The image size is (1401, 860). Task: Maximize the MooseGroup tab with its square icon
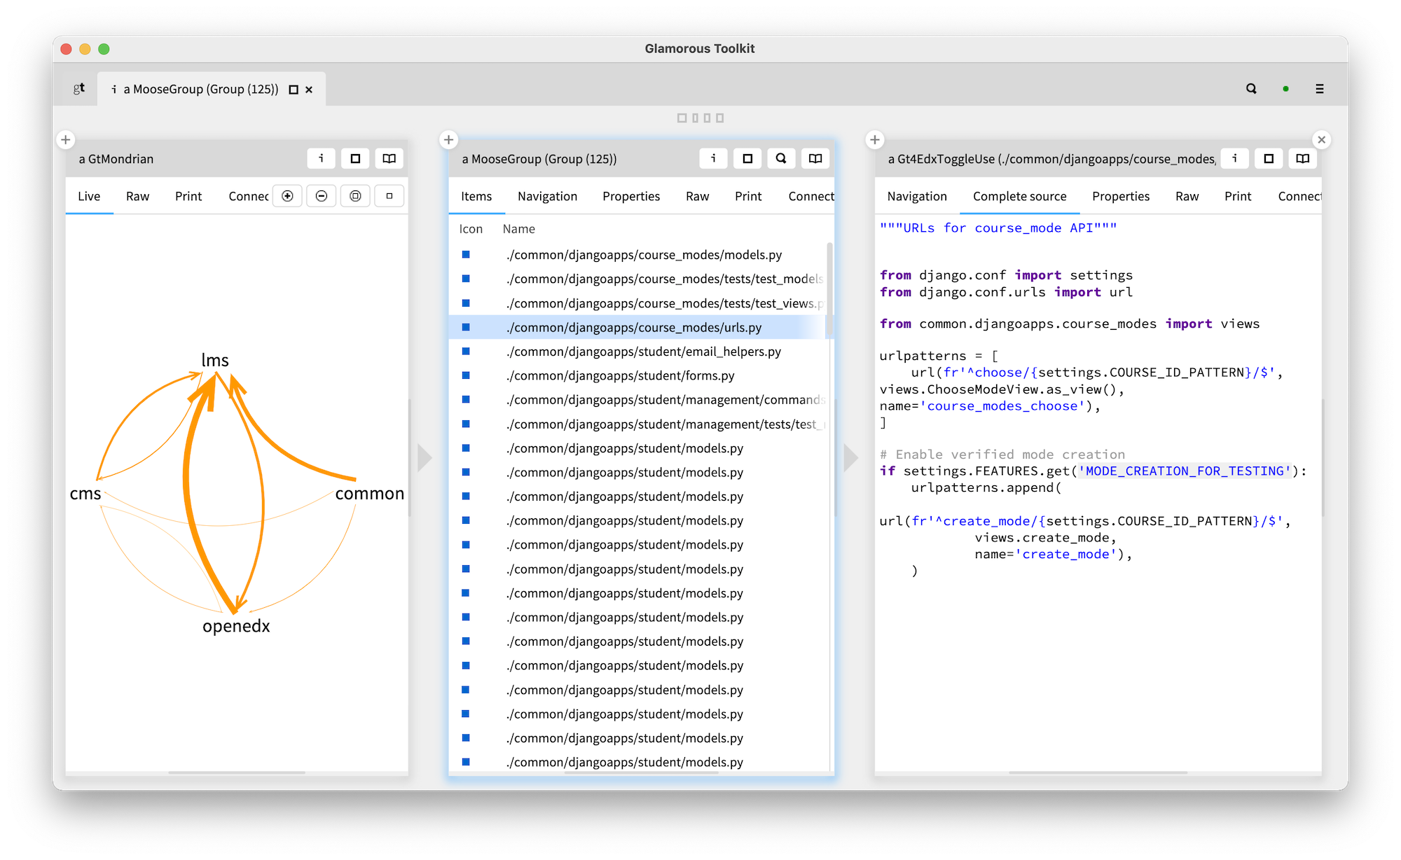[x=294, y=90]
